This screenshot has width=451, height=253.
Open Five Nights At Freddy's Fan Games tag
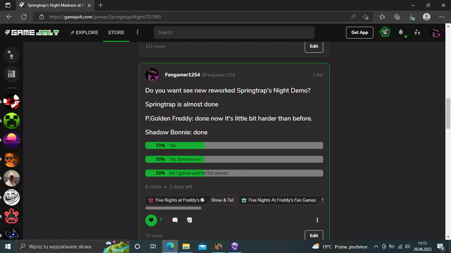click(x=279, y=200)
